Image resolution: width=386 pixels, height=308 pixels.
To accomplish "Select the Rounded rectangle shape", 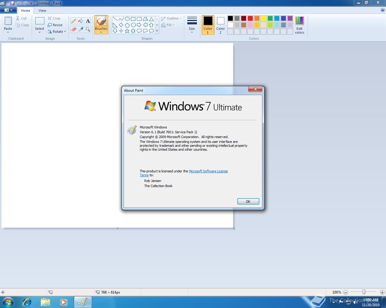I will point(139,19).
